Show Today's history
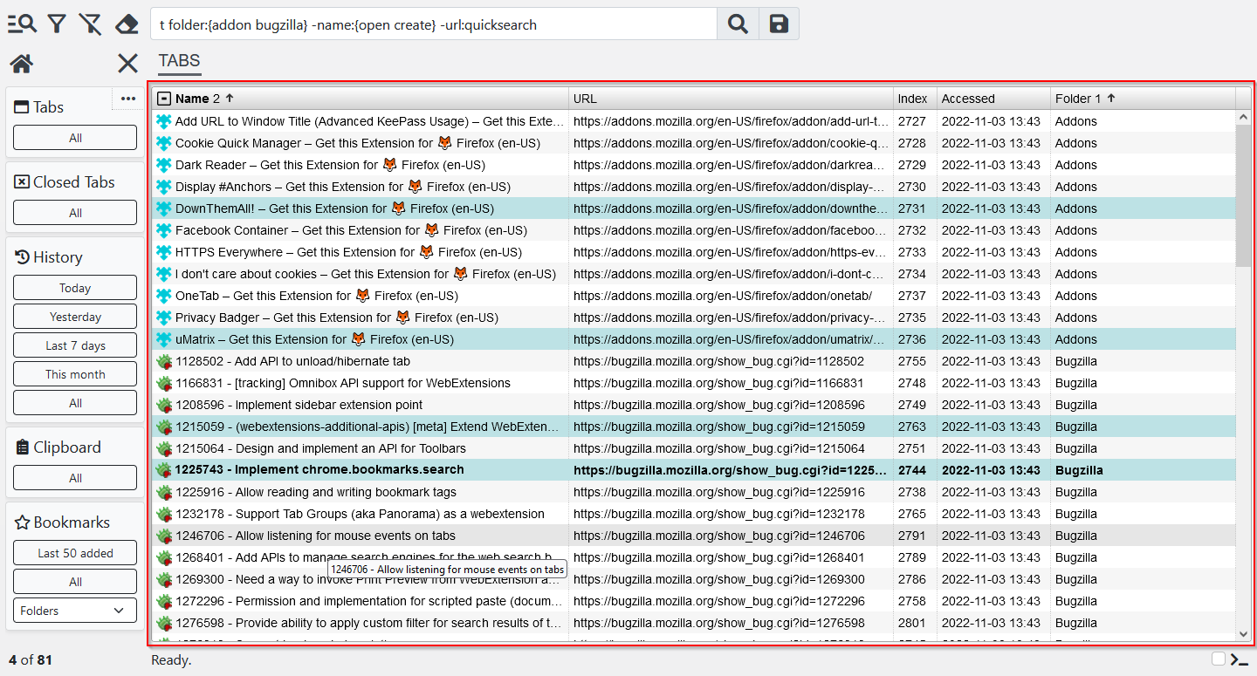This screenshot has height=676, width=1257. [x=75, y=288]
